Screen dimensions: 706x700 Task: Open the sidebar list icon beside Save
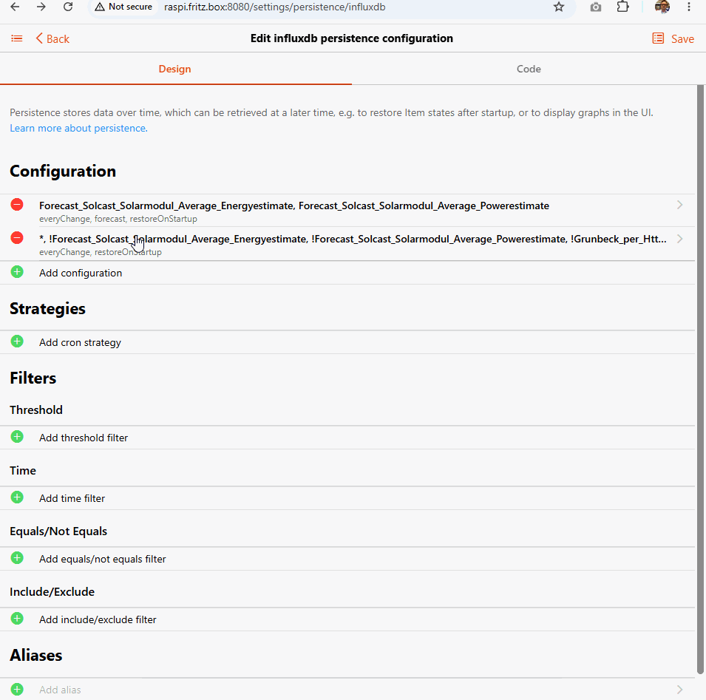tap(658, 38)
